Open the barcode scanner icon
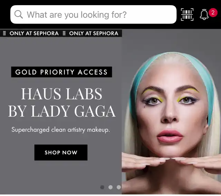 (187, 14)
